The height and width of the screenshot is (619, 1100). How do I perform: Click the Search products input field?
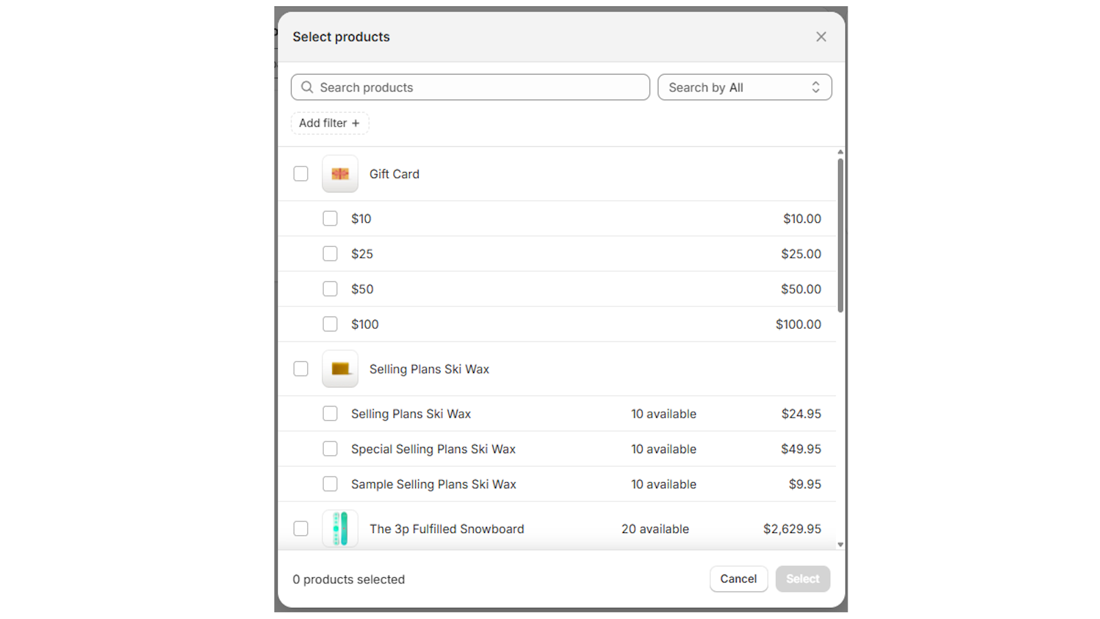(470, 87)
